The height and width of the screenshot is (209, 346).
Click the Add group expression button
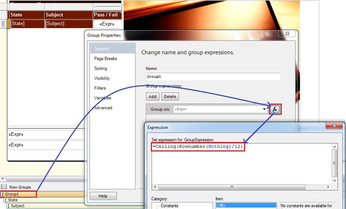(152, 96)
